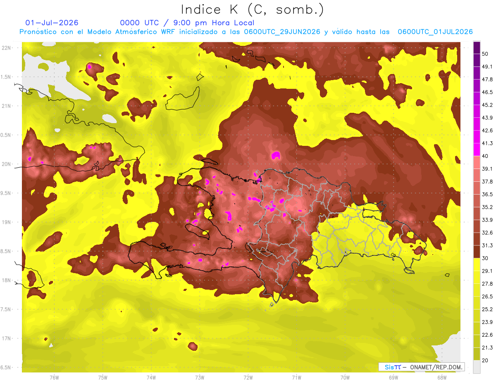
Task: Click the "17N" latitude label
Action: click(7, 338)
